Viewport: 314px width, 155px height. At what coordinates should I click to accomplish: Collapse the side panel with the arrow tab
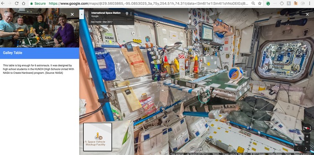click(x=82, y=14)
